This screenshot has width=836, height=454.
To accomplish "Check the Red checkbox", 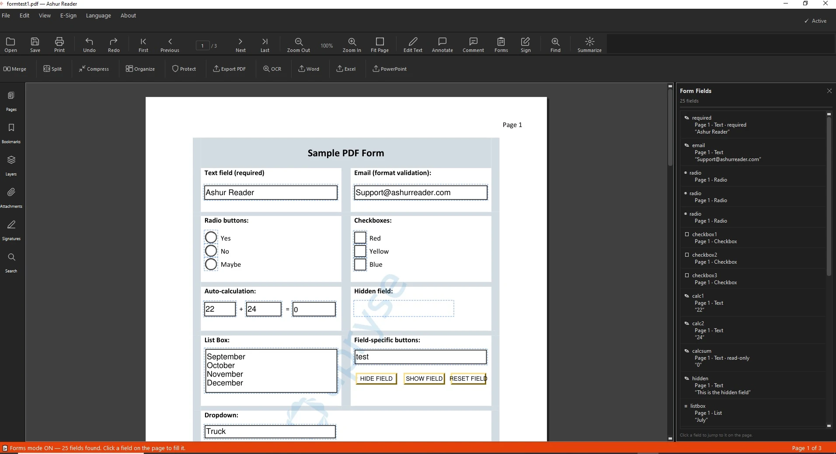I will (360, 237).
